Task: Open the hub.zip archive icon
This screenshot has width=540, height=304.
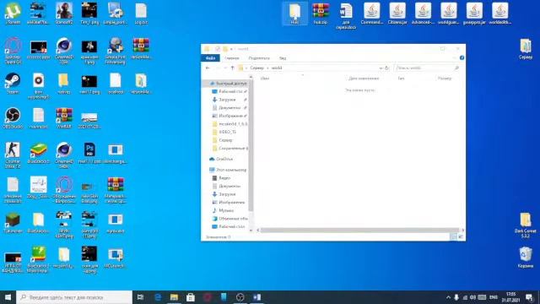Action: click(x=321, y=14)
